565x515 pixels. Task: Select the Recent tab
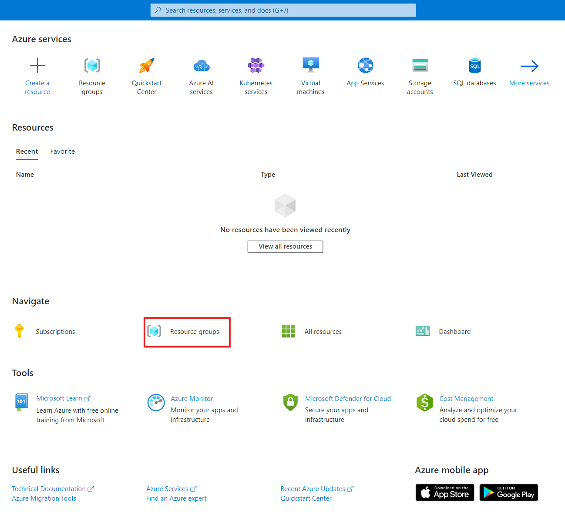click(27, 151)
